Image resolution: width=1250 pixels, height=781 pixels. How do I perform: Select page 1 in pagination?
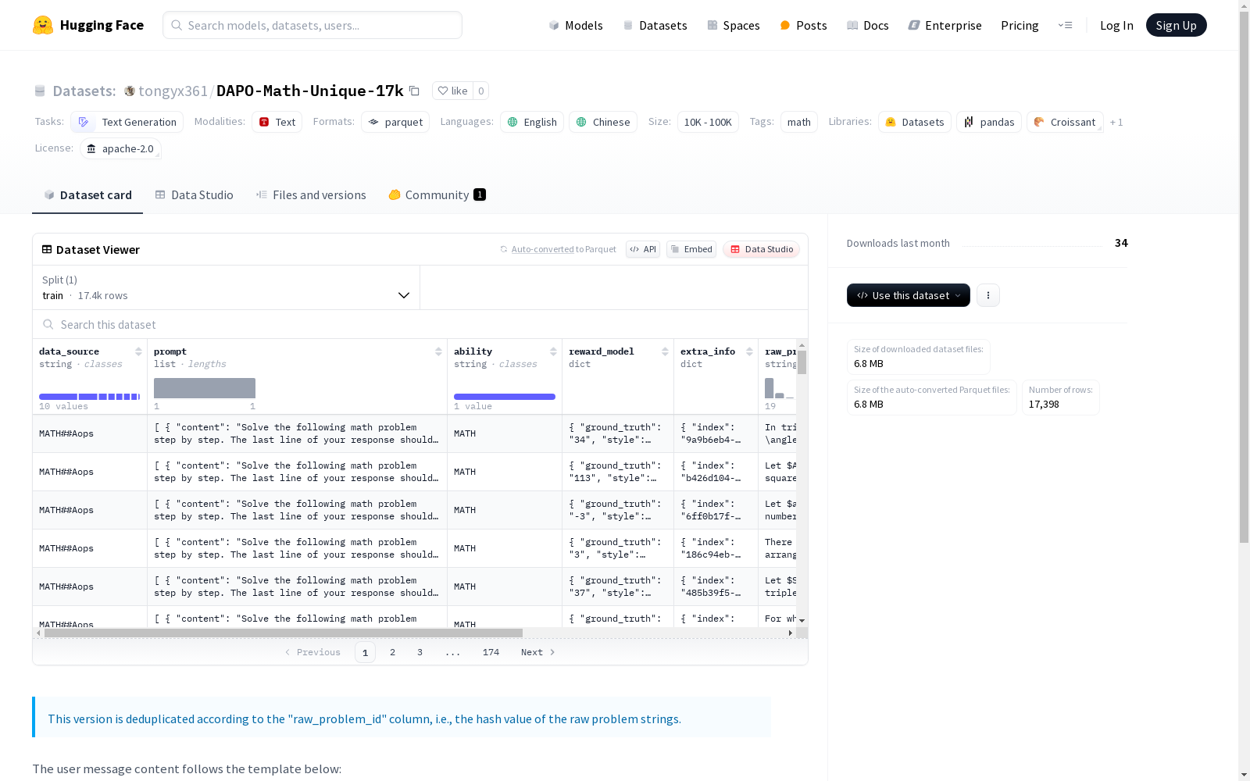(365, 652)
